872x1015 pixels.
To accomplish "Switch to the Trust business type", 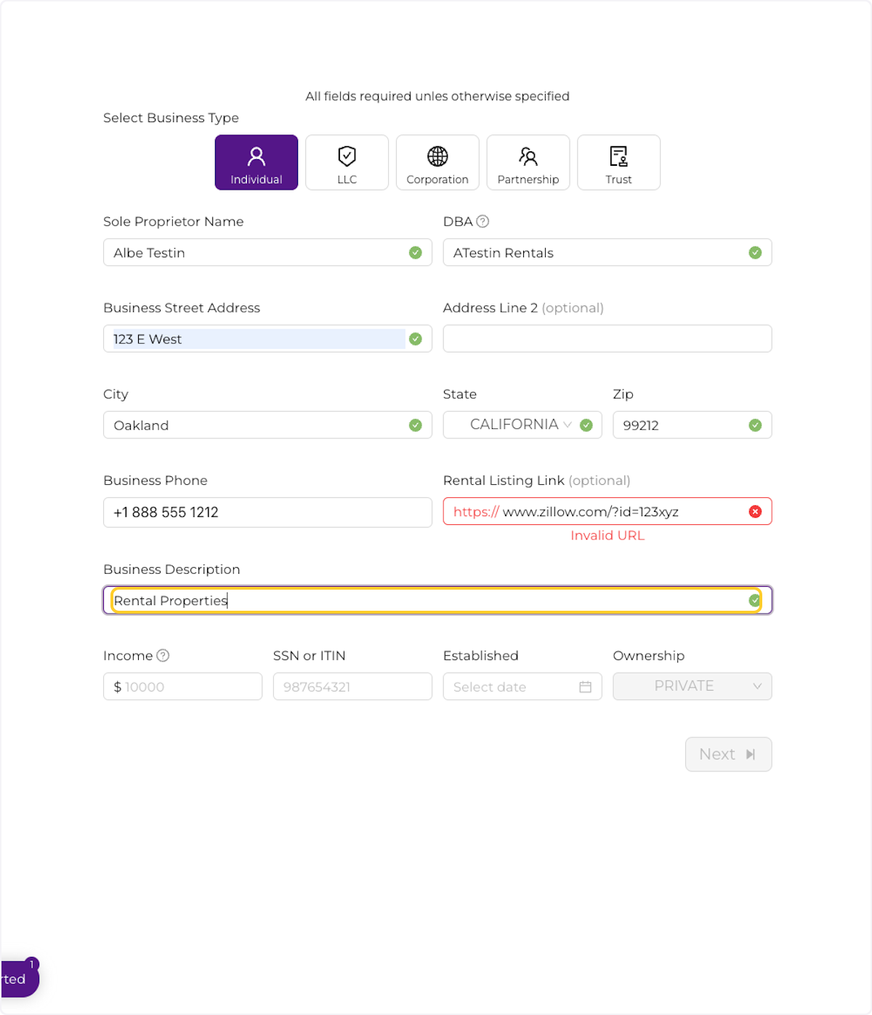I will tap(618, 163).
